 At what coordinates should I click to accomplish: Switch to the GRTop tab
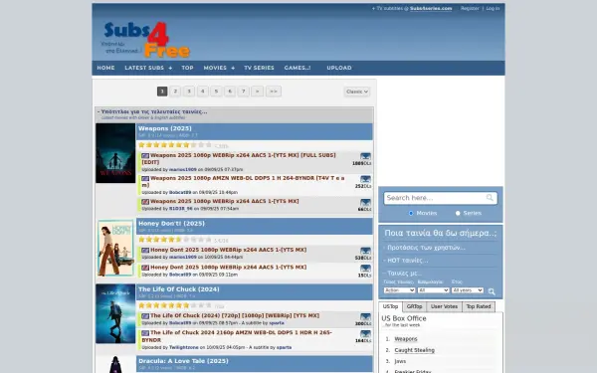tap(414, 306)
